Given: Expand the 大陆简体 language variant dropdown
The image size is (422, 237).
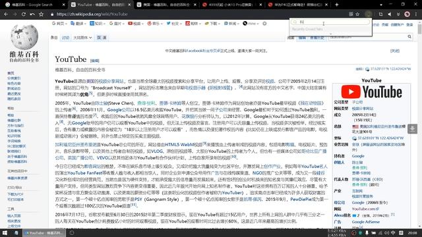Looking at the screenshot, I should point(82,38).
